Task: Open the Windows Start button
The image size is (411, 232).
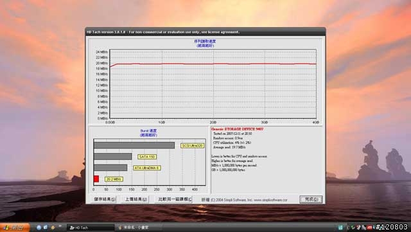Action: pyautogui.click(x=14, y=228)
